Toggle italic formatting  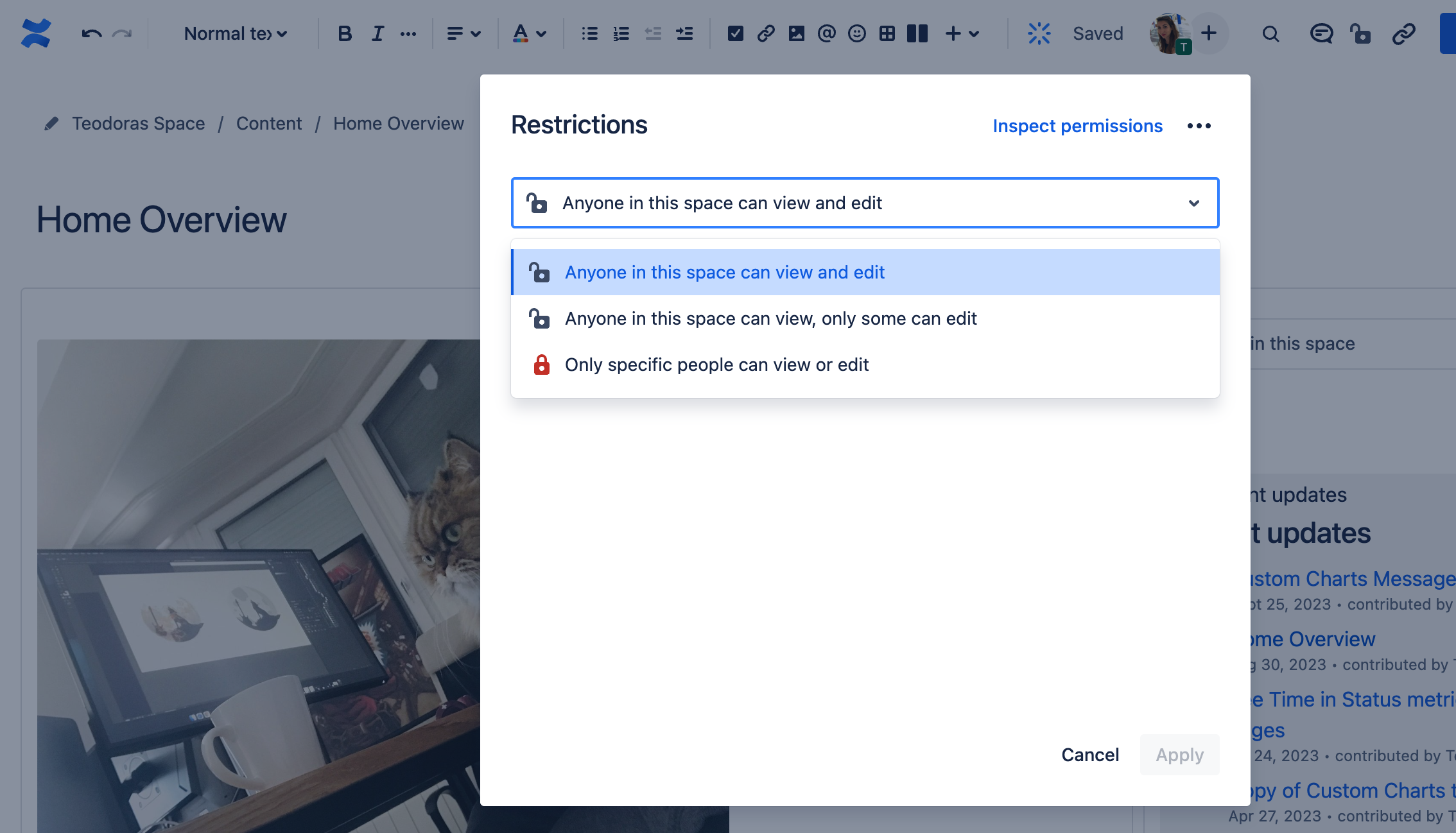click(x=377, y=33)
